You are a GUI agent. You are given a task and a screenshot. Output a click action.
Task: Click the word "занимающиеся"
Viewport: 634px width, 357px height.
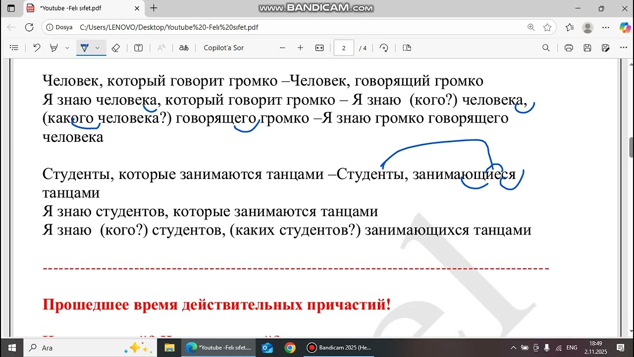[x=464, y=175]
